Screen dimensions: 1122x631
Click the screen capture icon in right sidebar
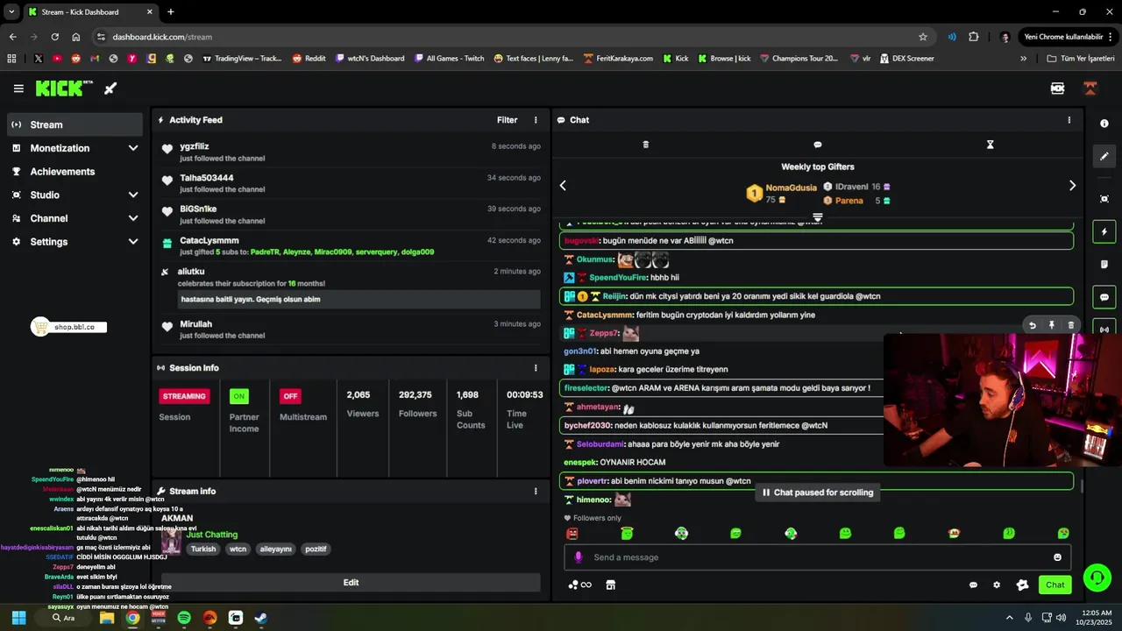1104,199
